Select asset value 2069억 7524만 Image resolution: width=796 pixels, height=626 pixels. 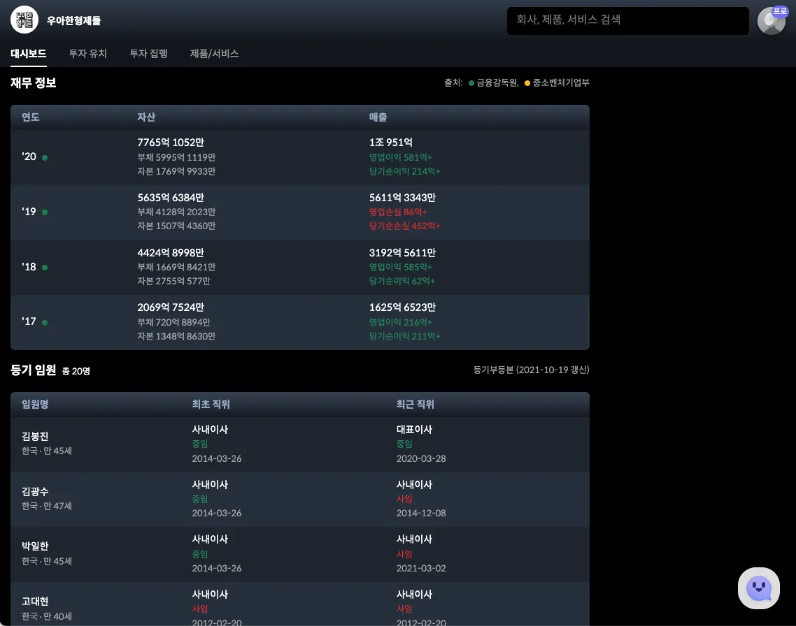(x=171, y=307)
